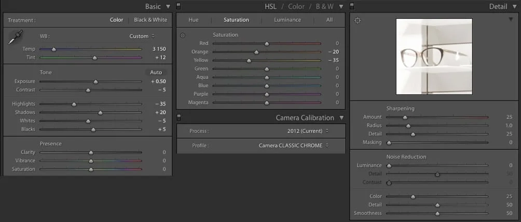This screenshot has height=222, width=521.
Task: Click the Vibrance slider handle
Action: pos(91,161)
